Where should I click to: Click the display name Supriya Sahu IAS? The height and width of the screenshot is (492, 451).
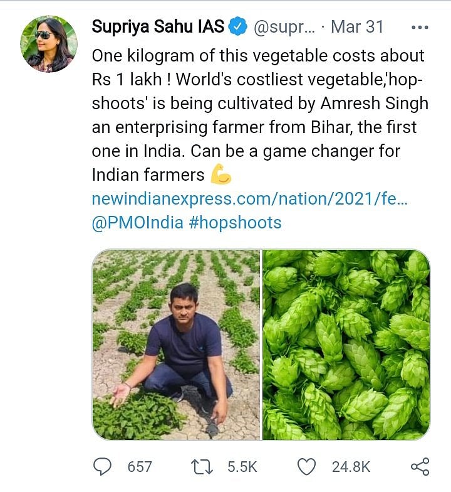[x=157, y=28]
